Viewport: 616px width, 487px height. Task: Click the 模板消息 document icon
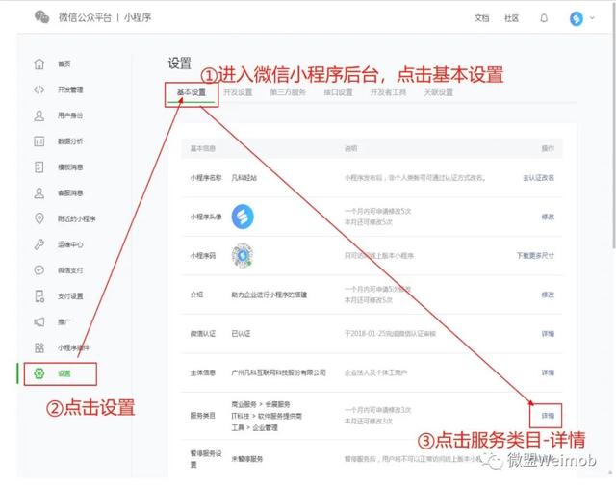[39, 167]
